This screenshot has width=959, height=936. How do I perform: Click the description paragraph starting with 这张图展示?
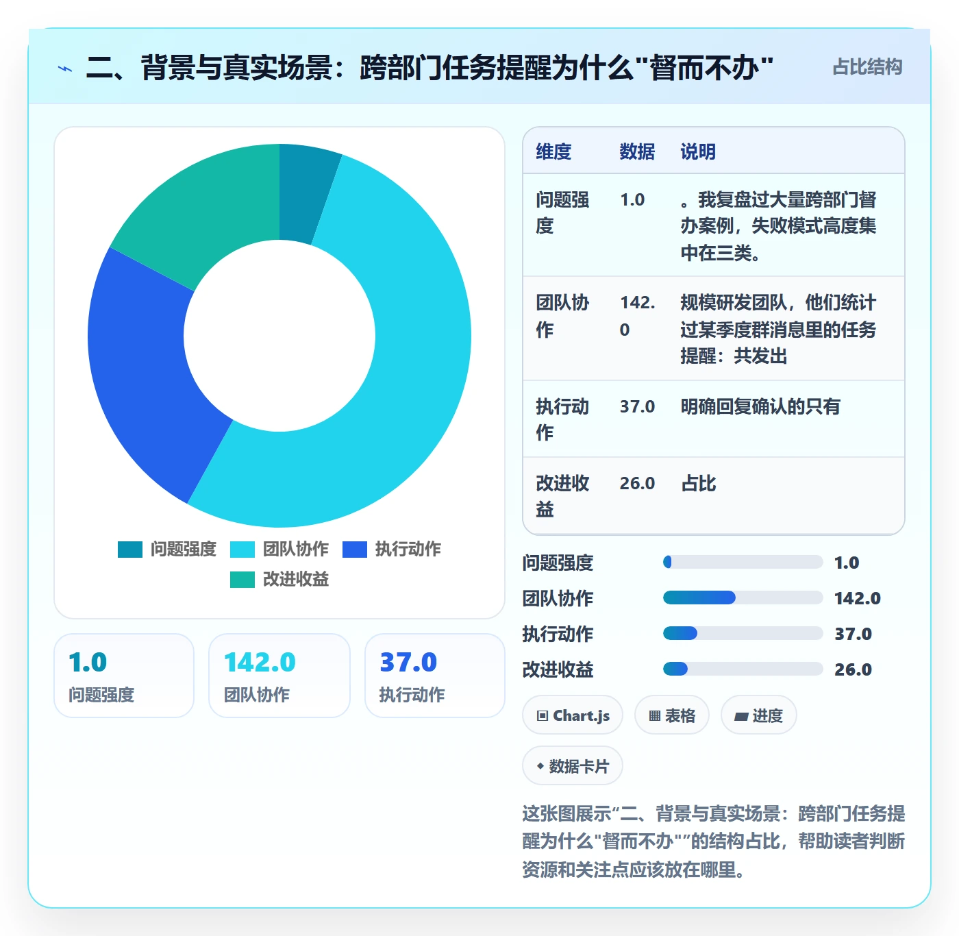(713, 842)
